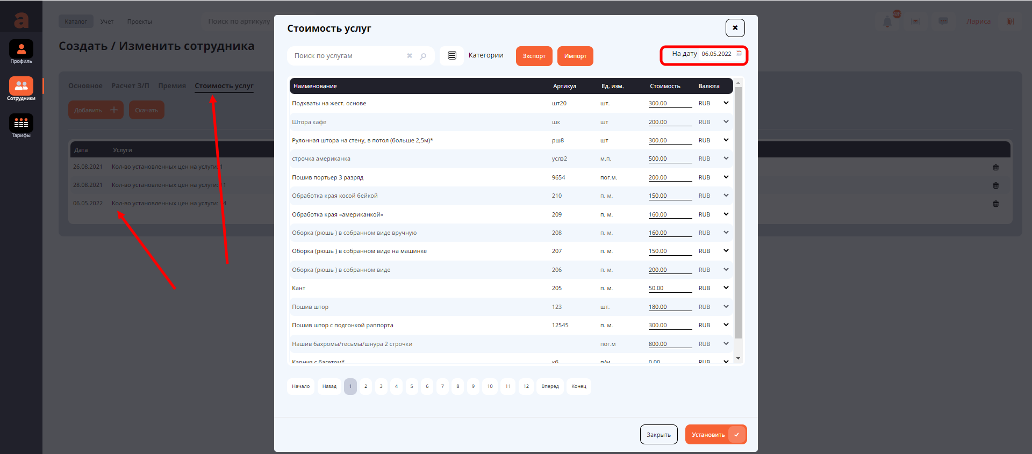Click the Поиск по услугам search field
1032x454 pixels.
[x=347, y=56]
